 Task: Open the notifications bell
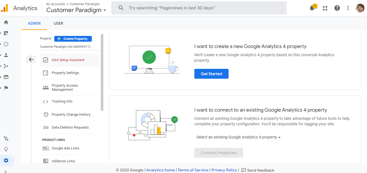pyautogui.click(x=312, y=8)
